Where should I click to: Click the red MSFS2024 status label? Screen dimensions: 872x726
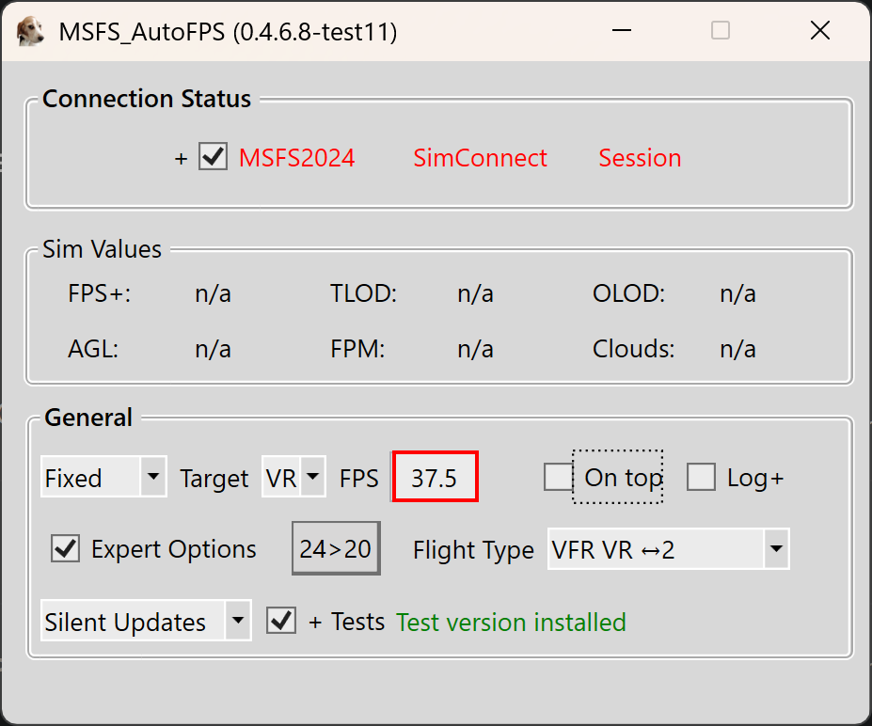point(296,158)
